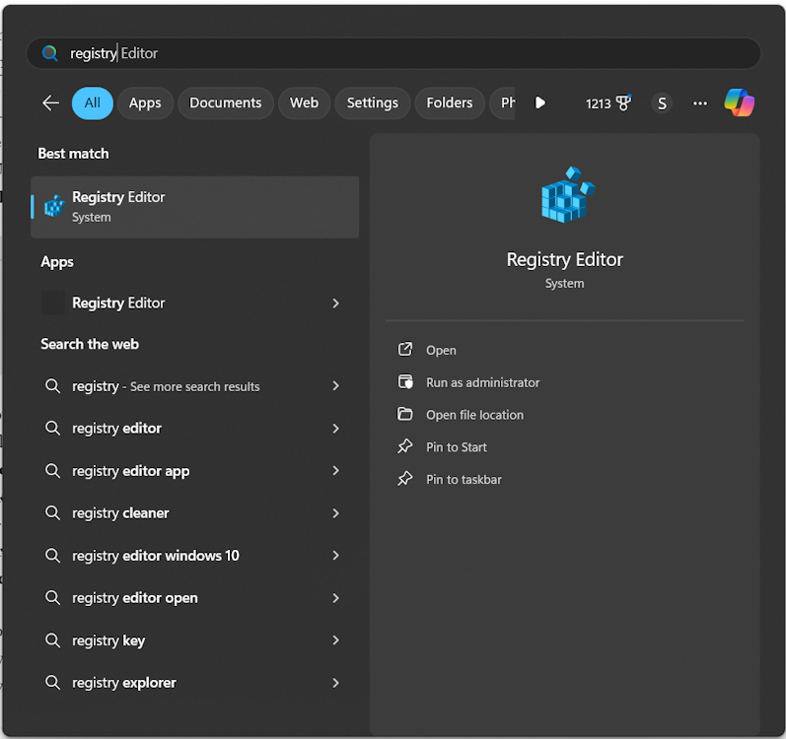
Task: Click the pin icon beside Pin to Start
Action: (x=405, y=446)
